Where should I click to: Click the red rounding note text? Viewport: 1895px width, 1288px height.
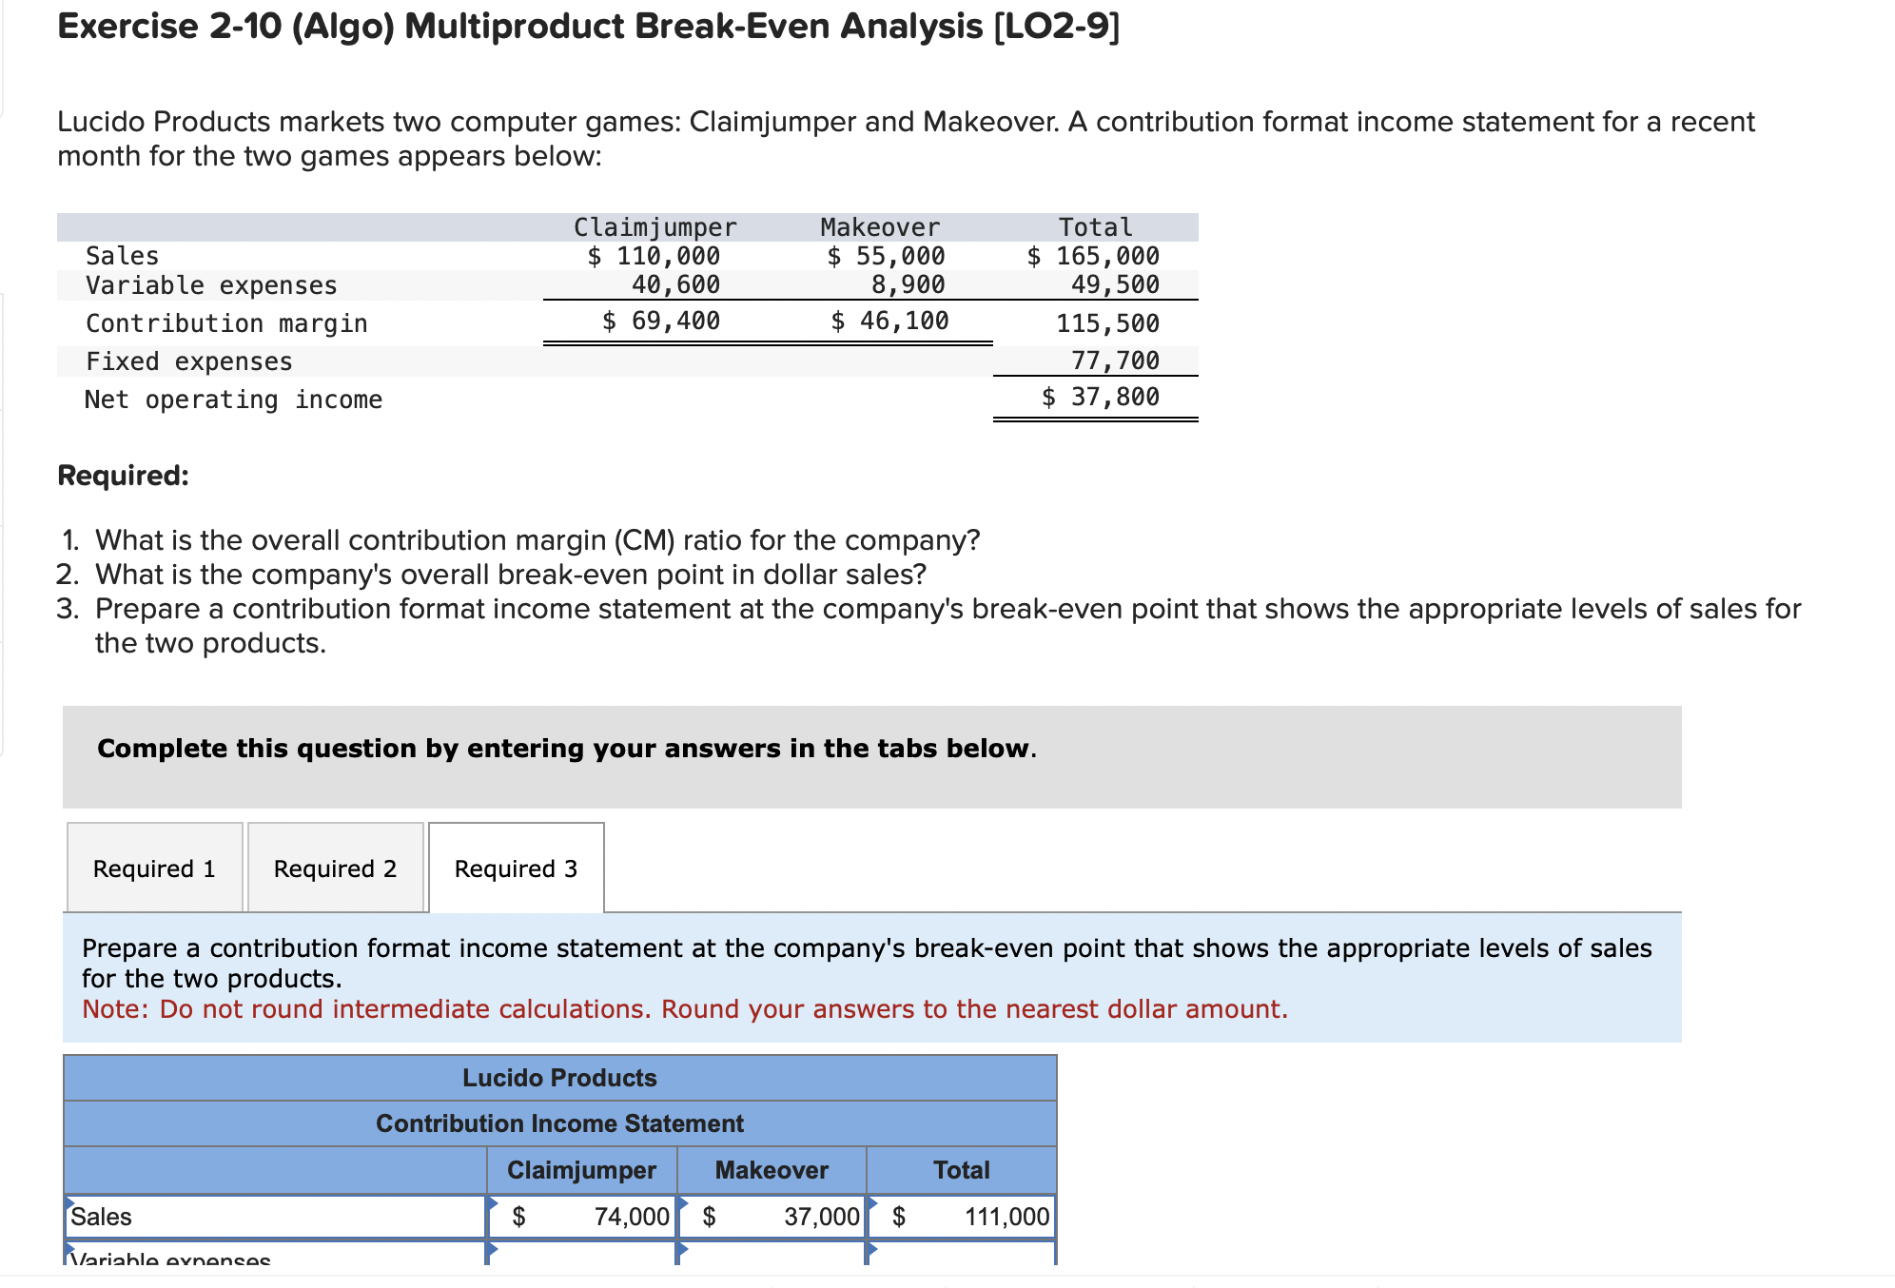pos(685,1009)
